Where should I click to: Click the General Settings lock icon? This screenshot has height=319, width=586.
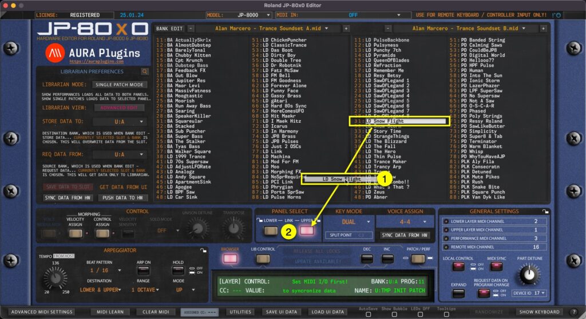545,212
